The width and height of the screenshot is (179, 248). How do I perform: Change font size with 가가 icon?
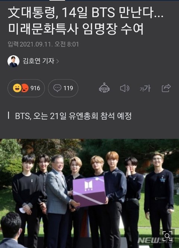(x=145, y=88)
